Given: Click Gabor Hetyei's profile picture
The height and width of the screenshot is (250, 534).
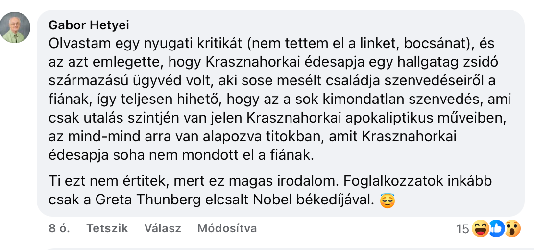Looking at the screenshot, I should point(15,27).
